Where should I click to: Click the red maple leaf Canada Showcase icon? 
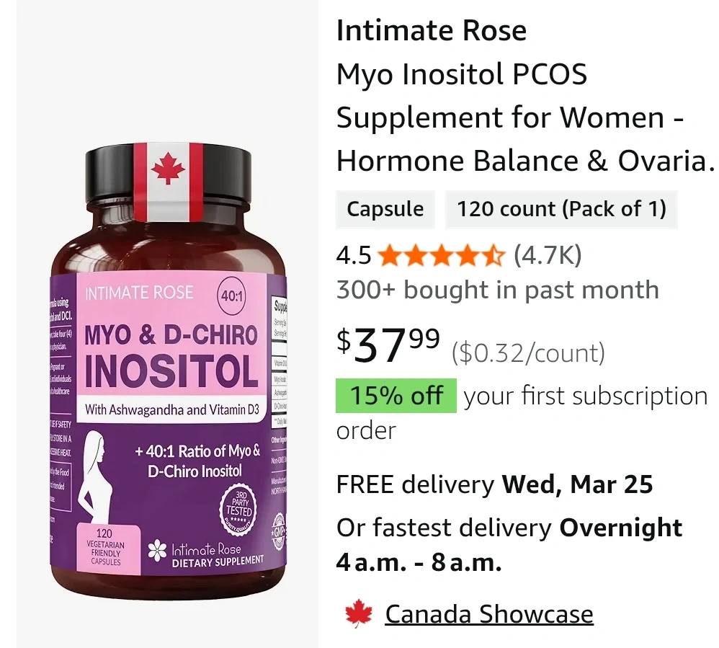[359, 613]
